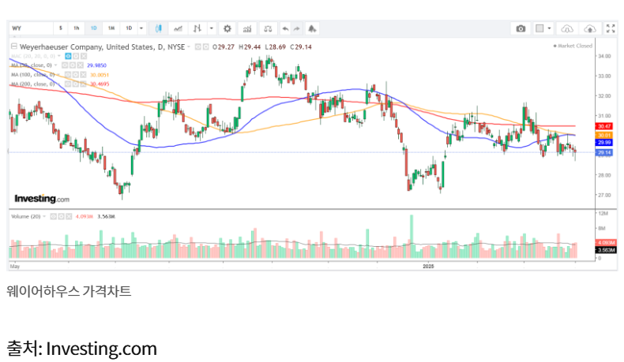This screenshot has width=624, height=362.
Task: Click the 1D interval next to the dropdown arrow
Action: pos(129,28)
